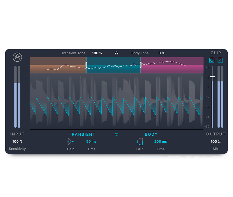Click the TRANSIENT section heading
The width and height of the screenshot is (233, 197).
pyautogui.click(x=82, y=134)
